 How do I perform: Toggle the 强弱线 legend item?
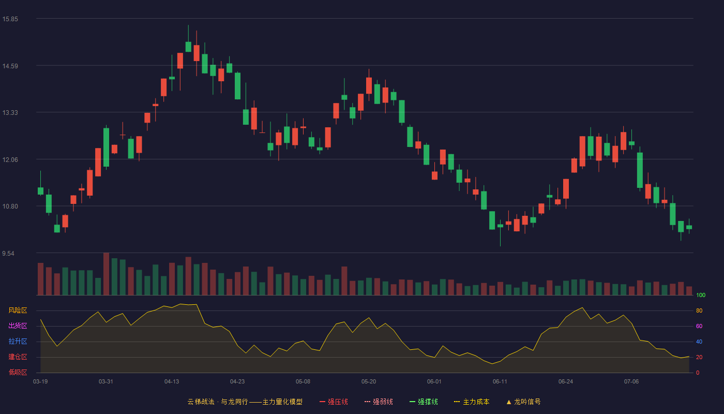pyautogui.click(x=379, y=402)
